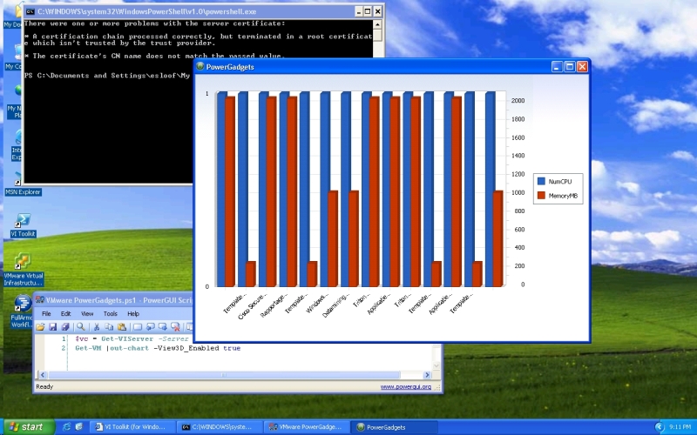Click the Copy icon in PowerGUI toolbar
The image size is (697, 435).
click(109, 327)
